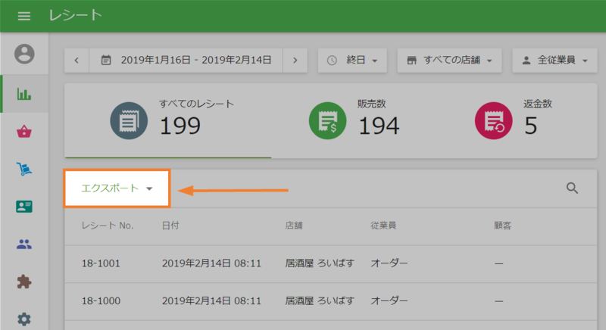This screenshot has height=330, width=606.
Task: Open the 全従業員 employee dropdown
Action: tap(554, 61)
